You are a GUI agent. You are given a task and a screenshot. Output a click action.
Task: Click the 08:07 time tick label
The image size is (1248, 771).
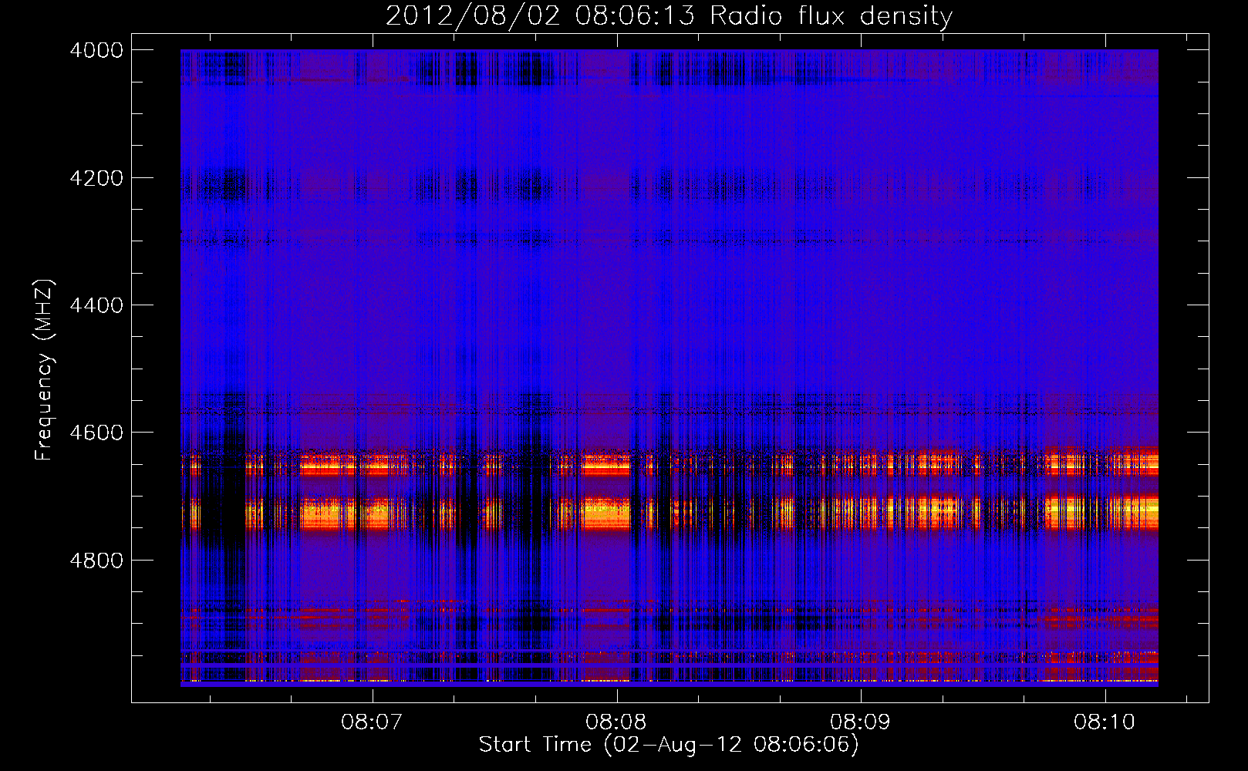click(x=372, y=722)
